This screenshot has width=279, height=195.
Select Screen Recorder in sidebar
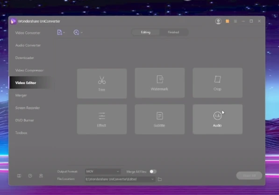(x=28, y=108)
